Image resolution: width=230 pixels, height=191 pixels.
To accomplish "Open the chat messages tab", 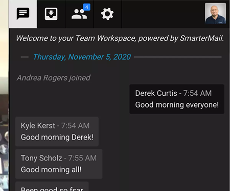I will pyautogui.click(x=23, y=14).
